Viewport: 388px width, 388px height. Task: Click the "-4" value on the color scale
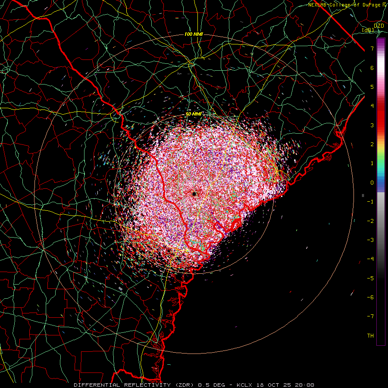[370, 259]
